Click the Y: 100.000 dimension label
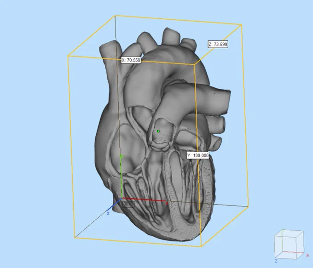313x268 pixels. click(x=198, y=155)
